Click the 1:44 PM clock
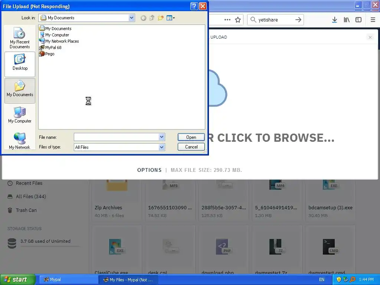 point(366,280)
